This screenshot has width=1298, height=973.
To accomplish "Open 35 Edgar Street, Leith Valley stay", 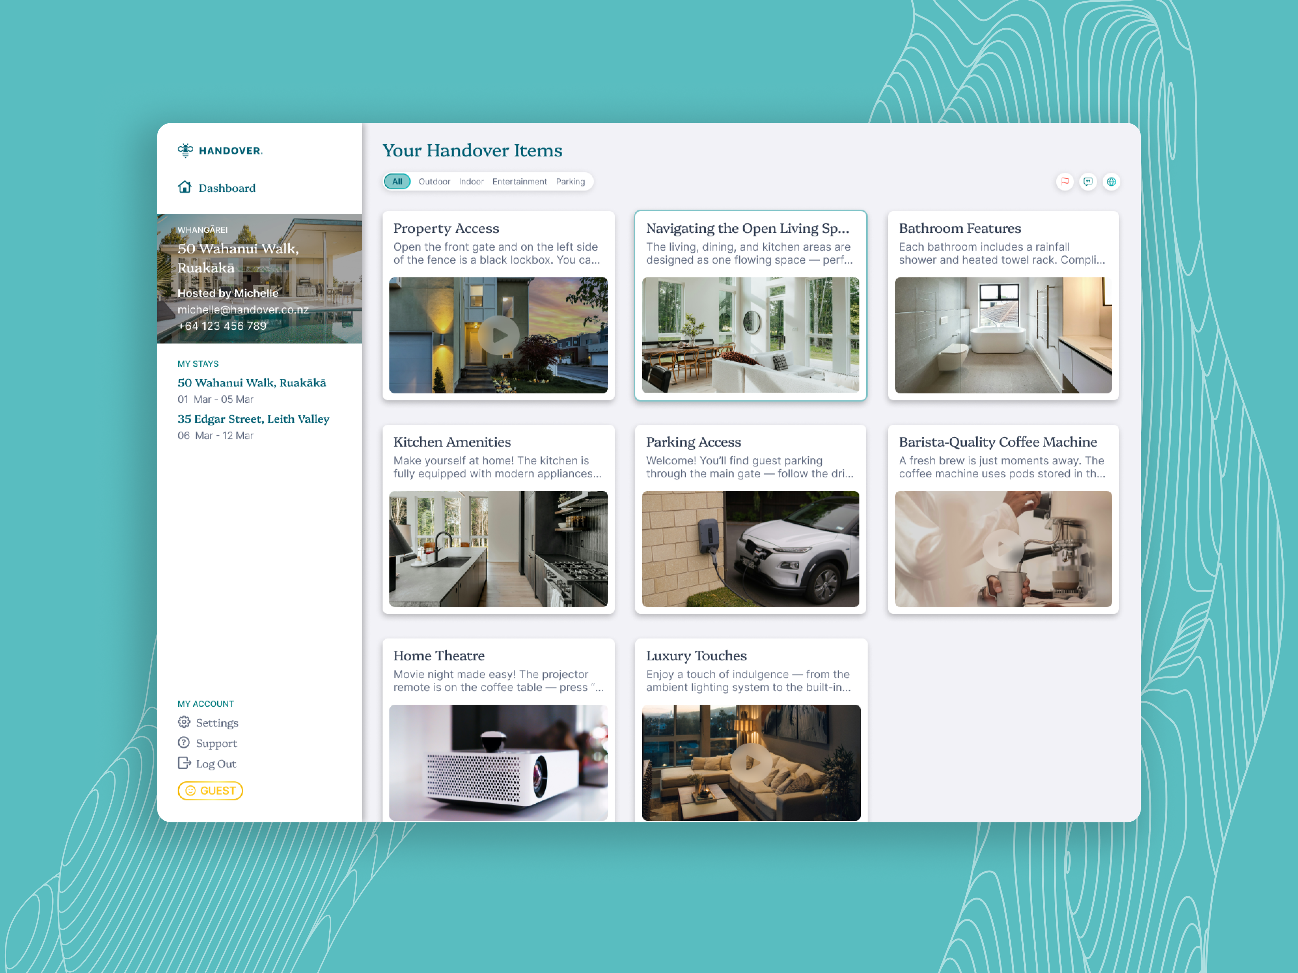I will 253,419.
